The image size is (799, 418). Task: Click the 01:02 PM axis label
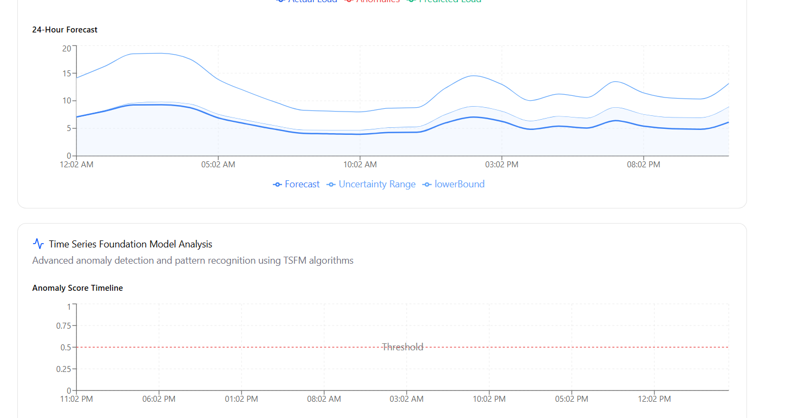241,399
